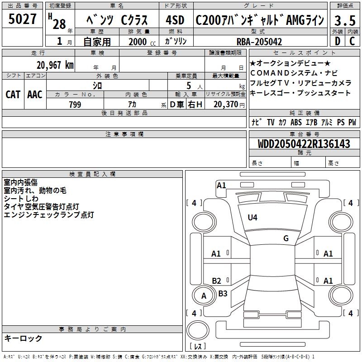Select recycle deposit 20,370円
Screen dimensions: 362x362
click(x=229, y=105)
